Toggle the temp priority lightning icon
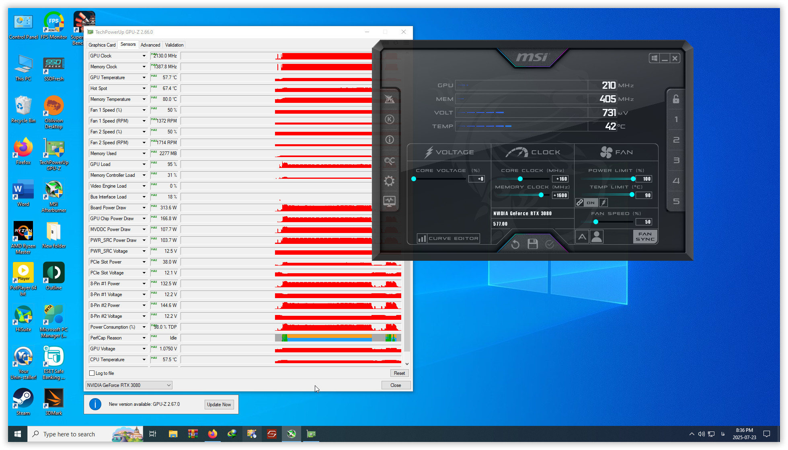788x450 pixels. pyautogui.click(x=603, y=202)
